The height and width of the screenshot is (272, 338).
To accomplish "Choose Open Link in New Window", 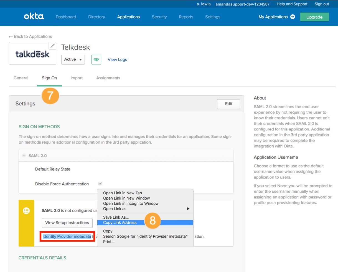I will coord(145,198).
